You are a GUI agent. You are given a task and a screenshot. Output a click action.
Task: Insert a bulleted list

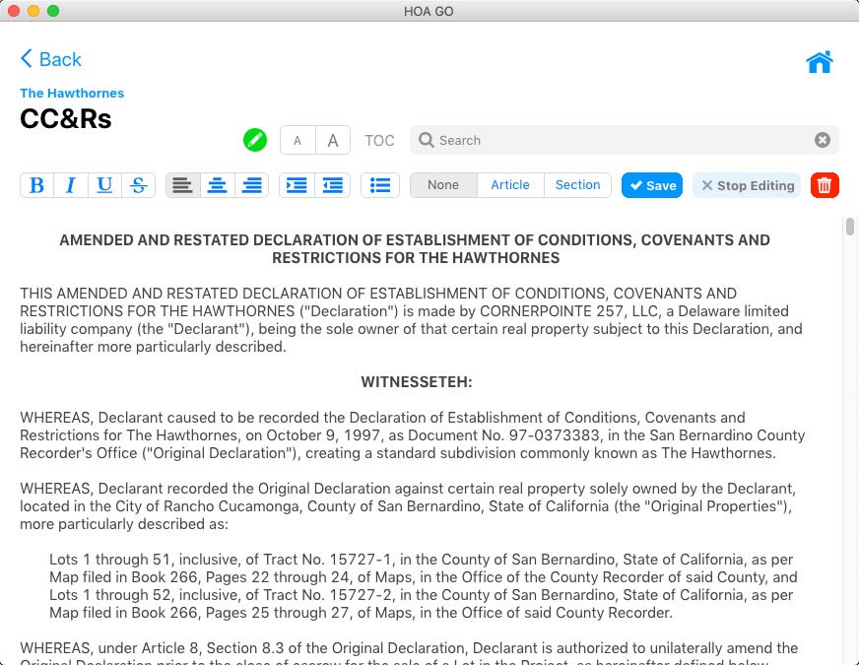[380, 185]
